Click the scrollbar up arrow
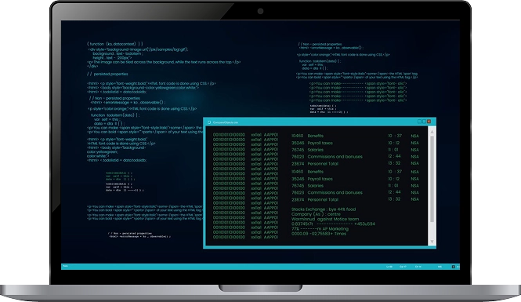 pos(432,132)
